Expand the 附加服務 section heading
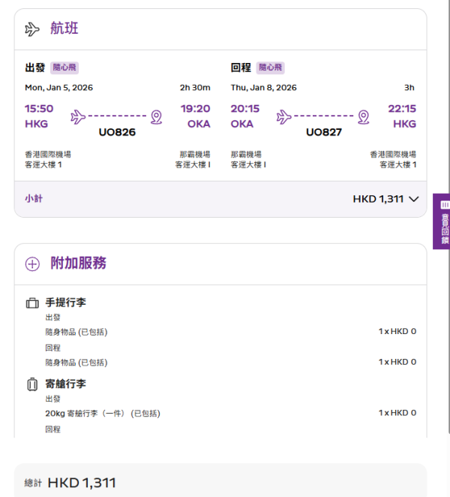 (x=78, y=264)
